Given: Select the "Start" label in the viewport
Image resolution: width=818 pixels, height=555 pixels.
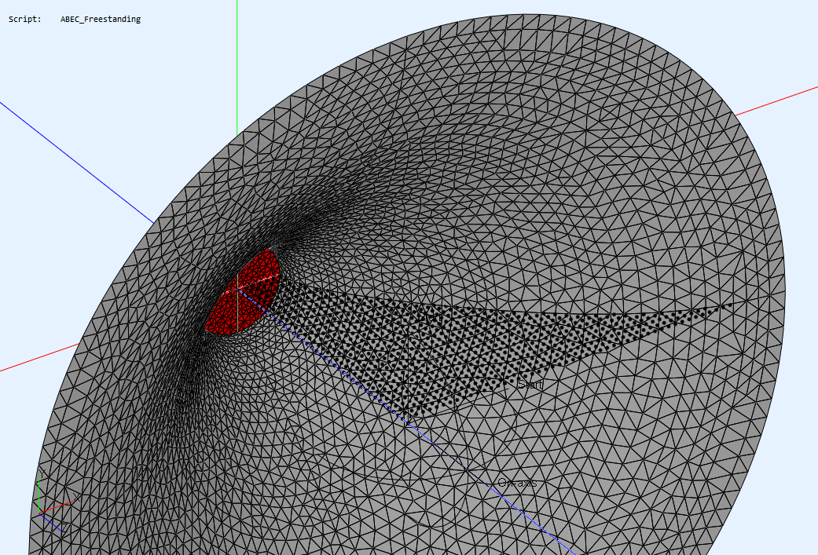Looking at the screenshot, I should point(530,385).
